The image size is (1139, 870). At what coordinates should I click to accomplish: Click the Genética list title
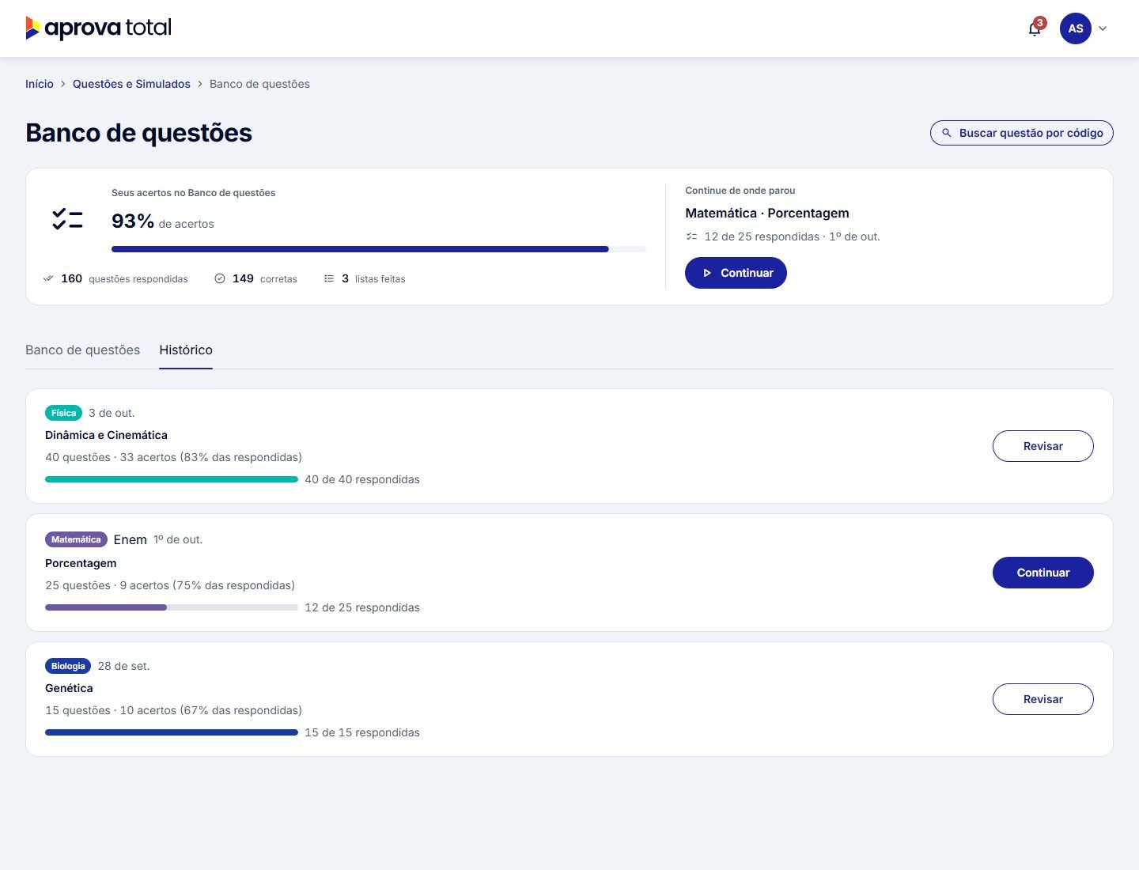click(69, 688)
